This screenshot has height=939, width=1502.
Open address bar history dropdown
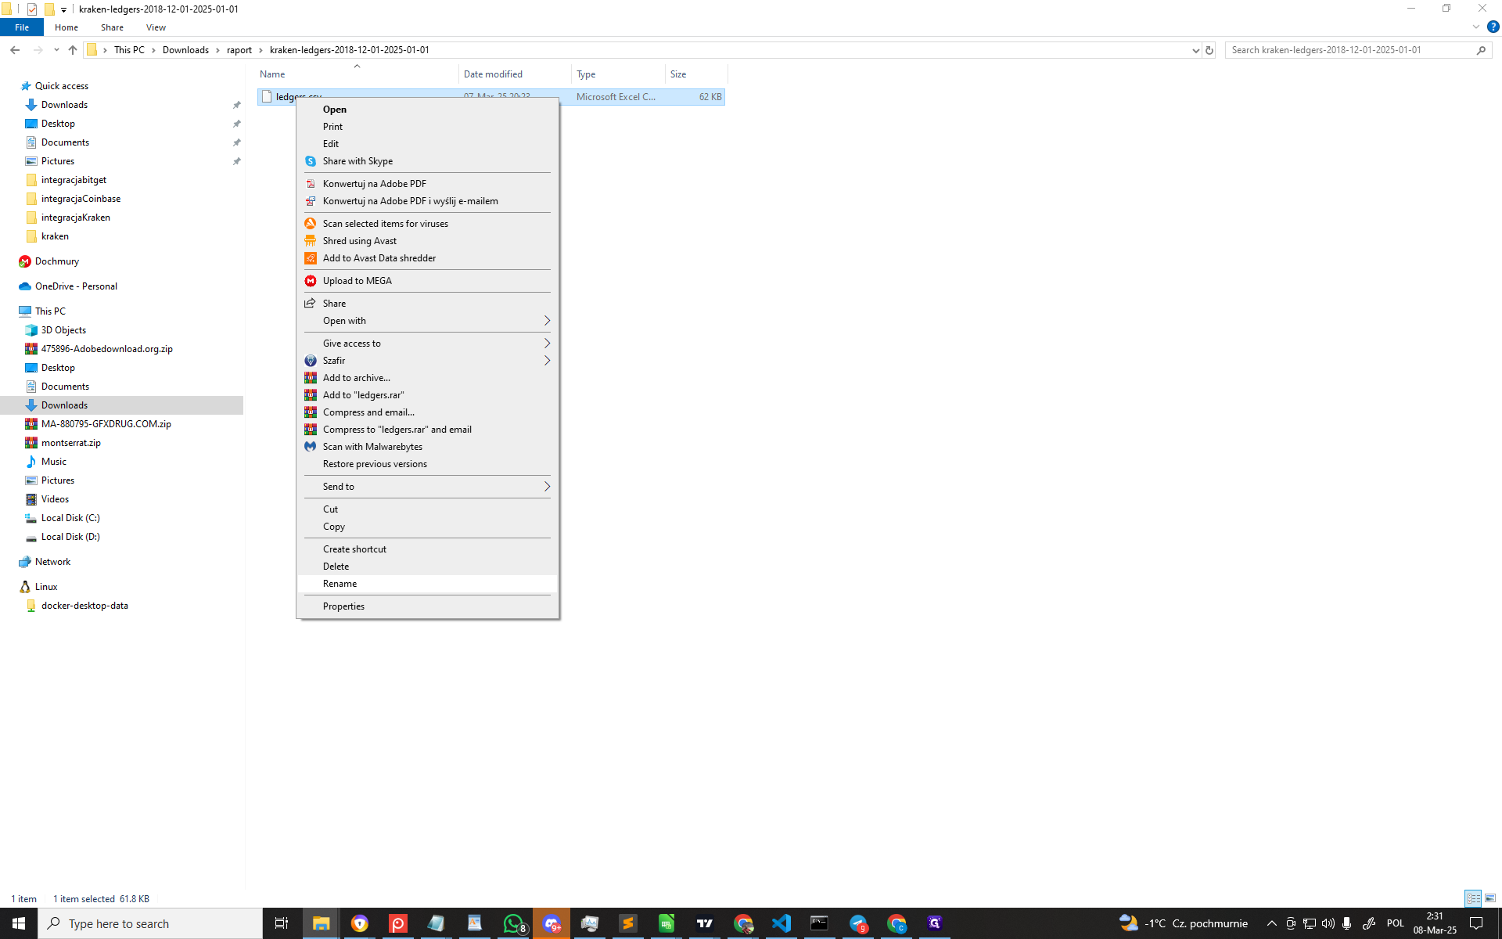point(1195,50)
